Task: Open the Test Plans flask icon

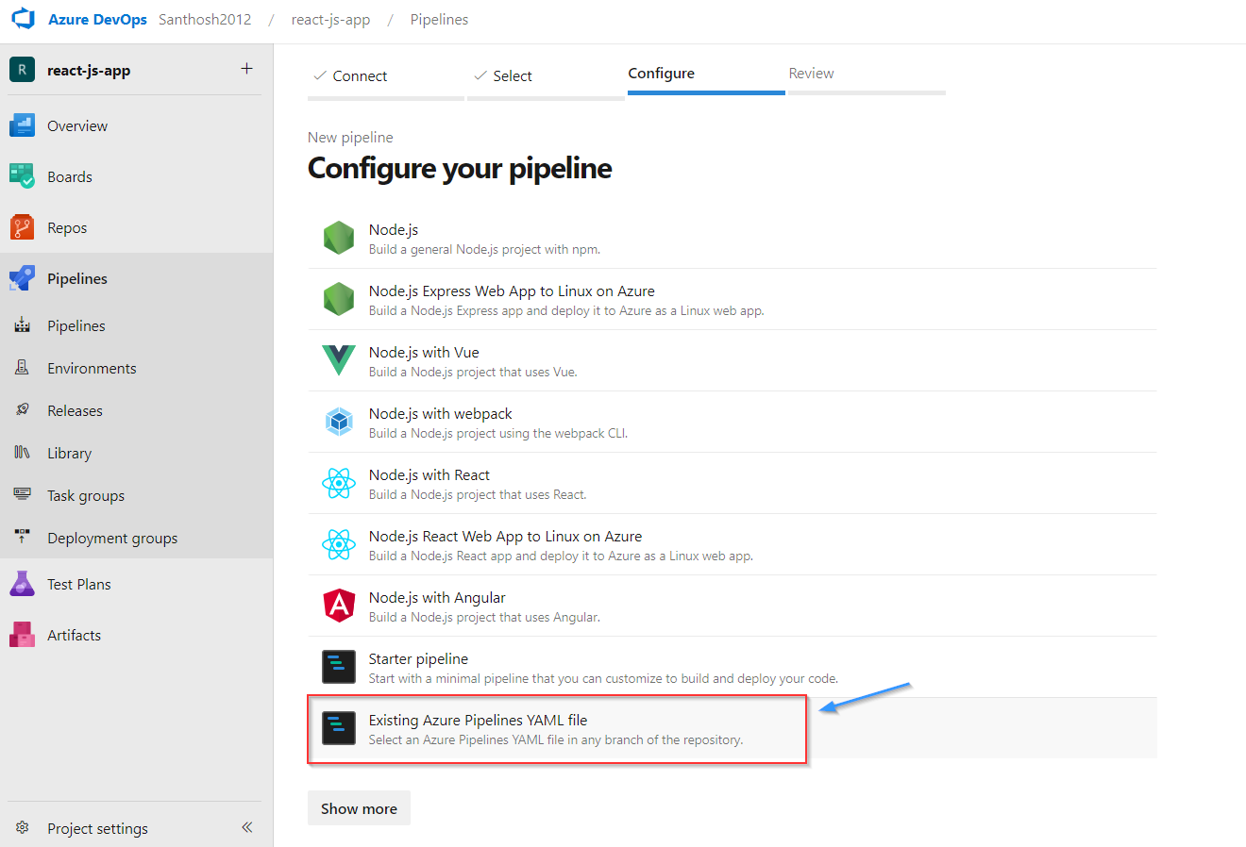Action: (x=22, y=584)
